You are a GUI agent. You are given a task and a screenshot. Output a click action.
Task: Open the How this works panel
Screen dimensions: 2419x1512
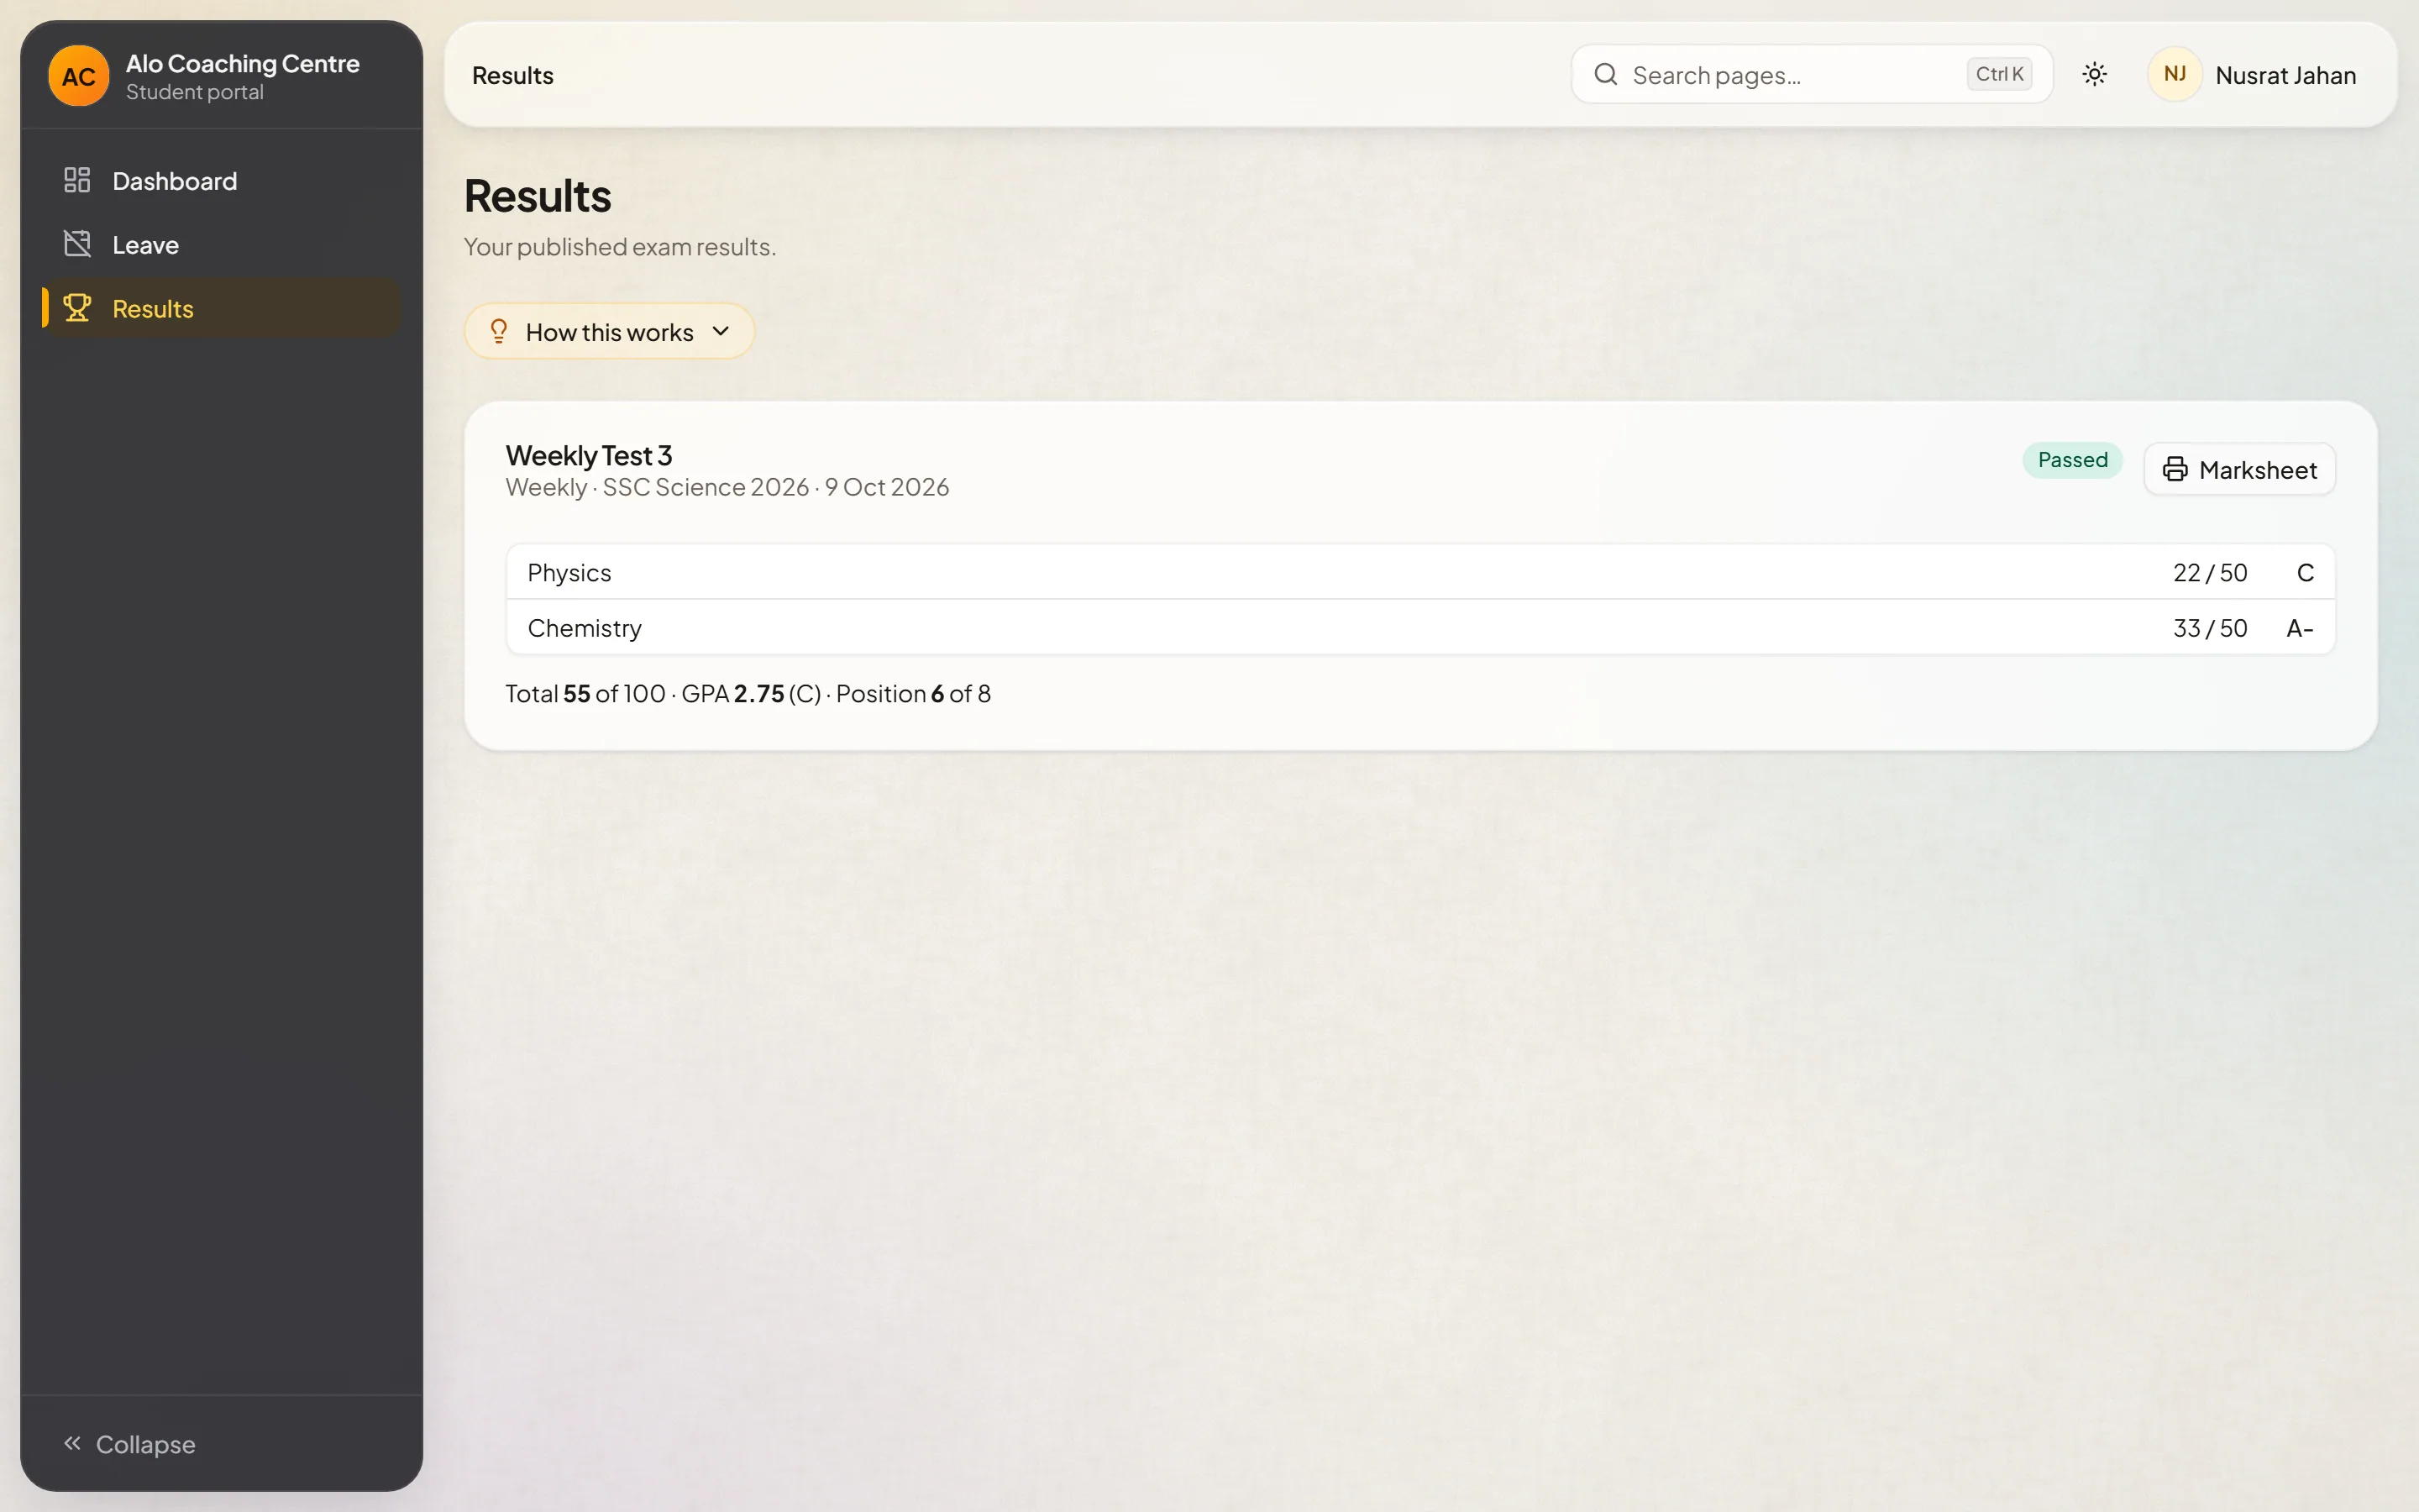click(x=609, y=331)
